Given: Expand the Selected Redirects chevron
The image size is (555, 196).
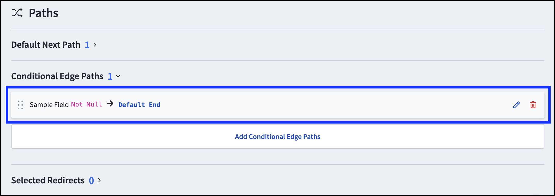Looking at the screenshot, I should [99, 181].
